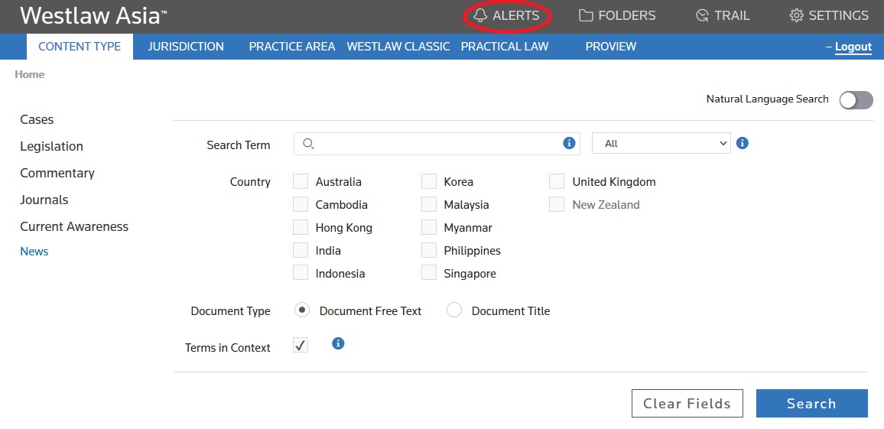Open Legislation in the sidebar
Viewport: 884px width, 429px height.
pos(51,146)
